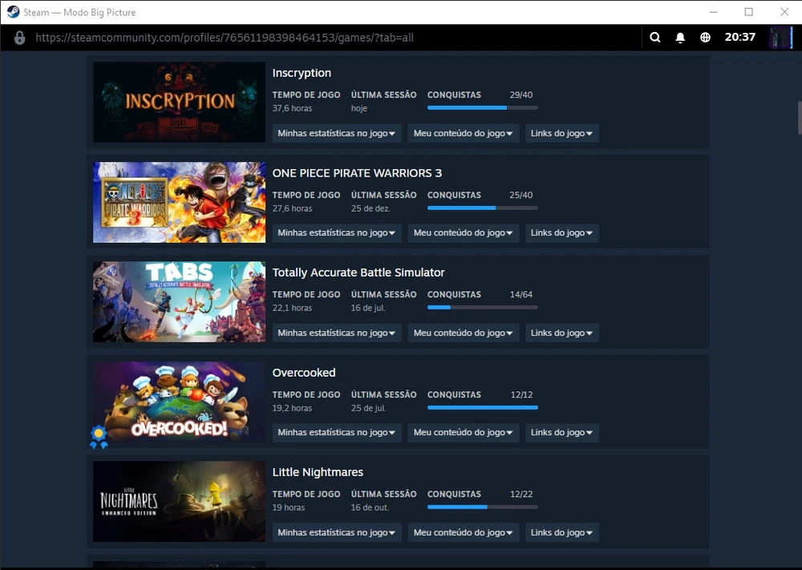802x570 pixels.
Task: Click the globe language icon
Action: point(705,38)
